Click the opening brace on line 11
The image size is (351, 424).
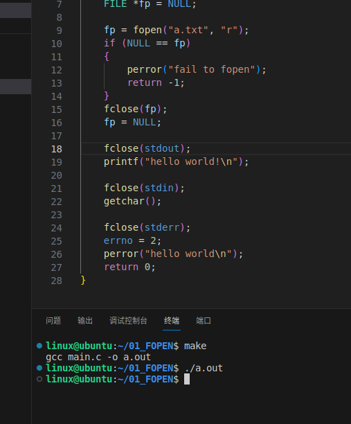click(x=107, y=57)
